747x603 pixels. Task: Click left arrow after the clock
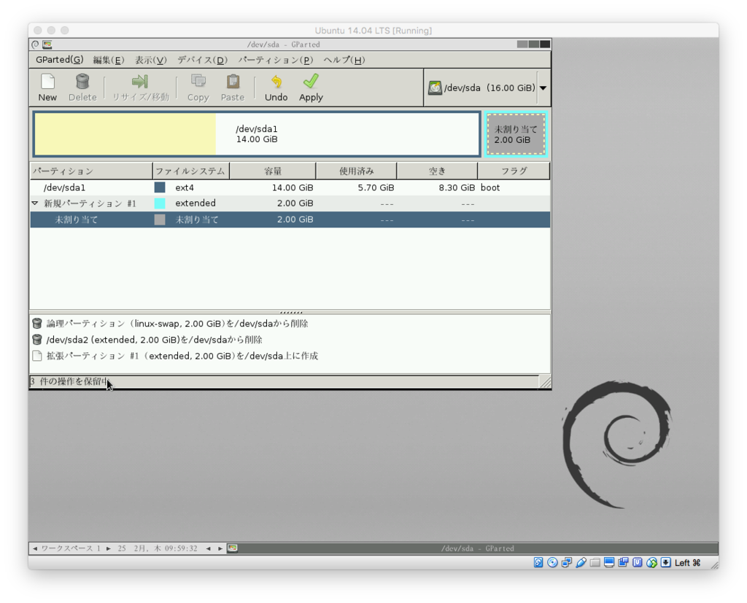(209, 548)
